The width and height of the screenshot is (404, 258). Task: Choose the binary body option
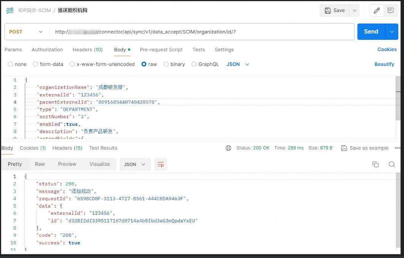tap(166, 64)
